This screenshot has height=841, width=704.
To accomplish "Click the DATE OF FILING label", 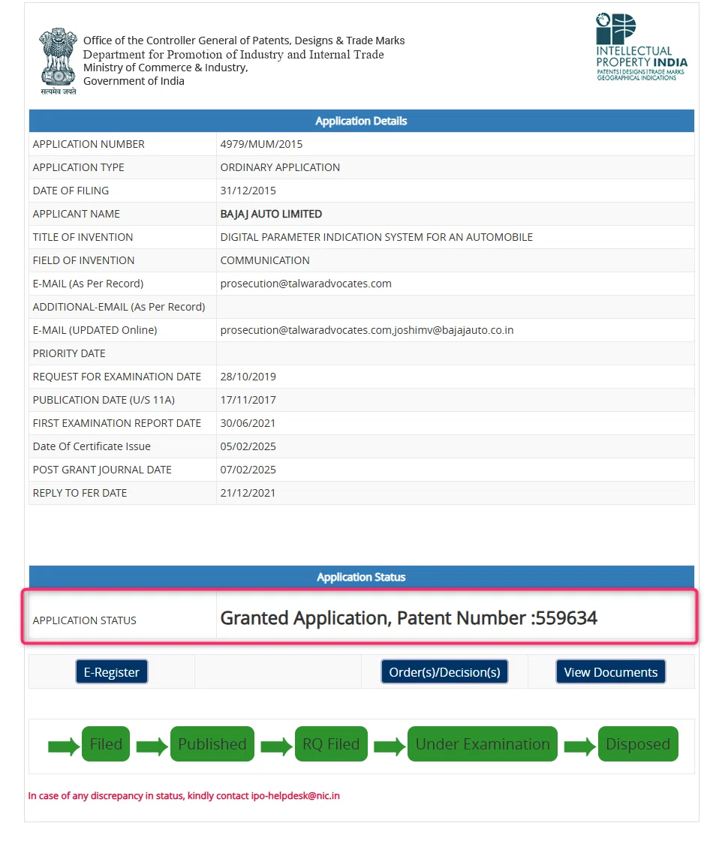I will tap(71, 191).
